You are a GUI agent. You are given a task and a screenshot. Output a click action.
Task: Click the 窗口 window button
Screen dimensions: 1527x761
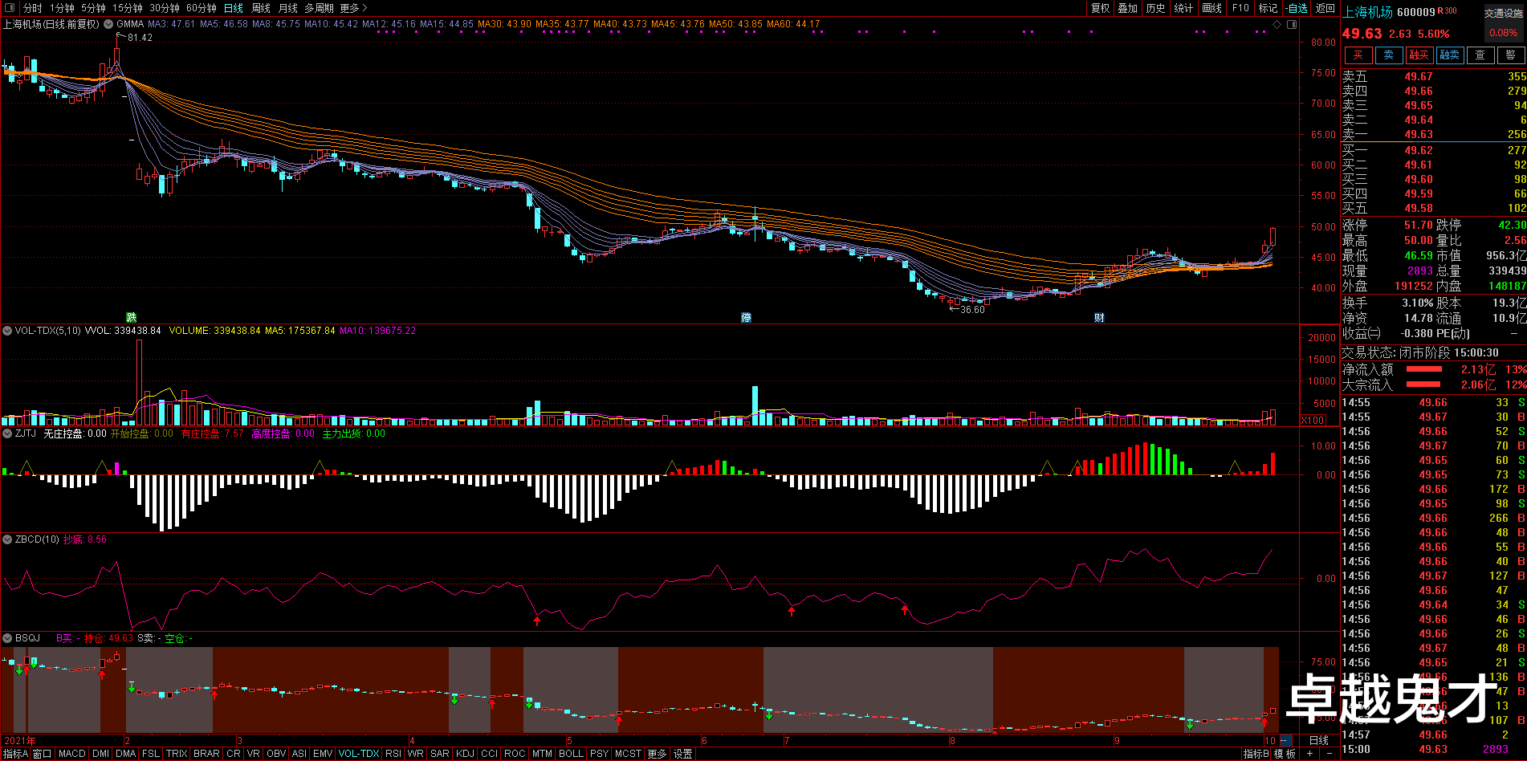(x=42, y=754)
